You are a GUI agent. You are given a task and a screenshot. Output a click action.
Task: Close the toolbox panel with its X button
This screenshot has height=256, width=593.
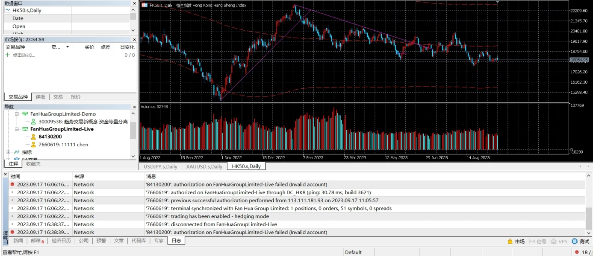[5, 175]
